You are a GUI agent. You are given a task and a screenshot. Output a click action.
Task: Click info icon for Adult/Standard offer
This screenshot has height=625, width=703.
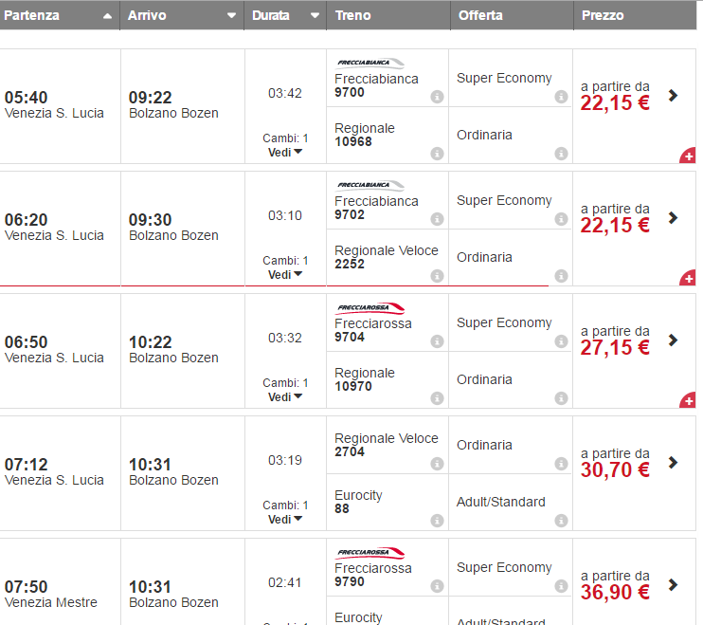coord(561,521)
